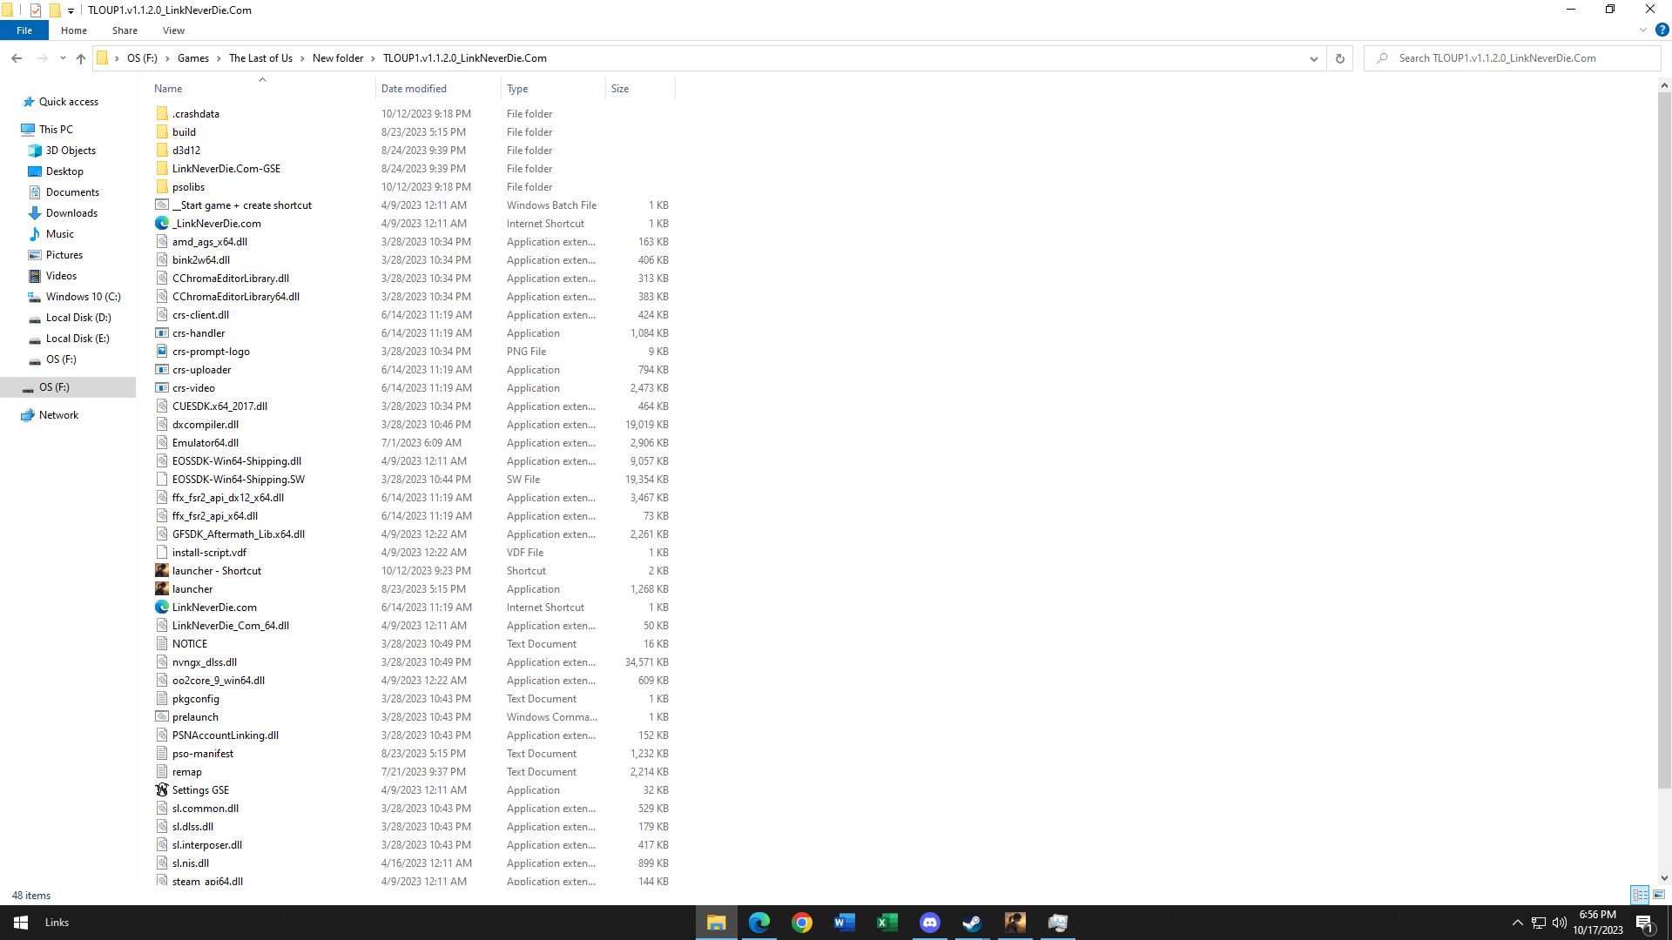Viewport: 1672px width, 940px height.
Task: Open Google Chrome from taskbar
Action: click(x=801, y=923)
